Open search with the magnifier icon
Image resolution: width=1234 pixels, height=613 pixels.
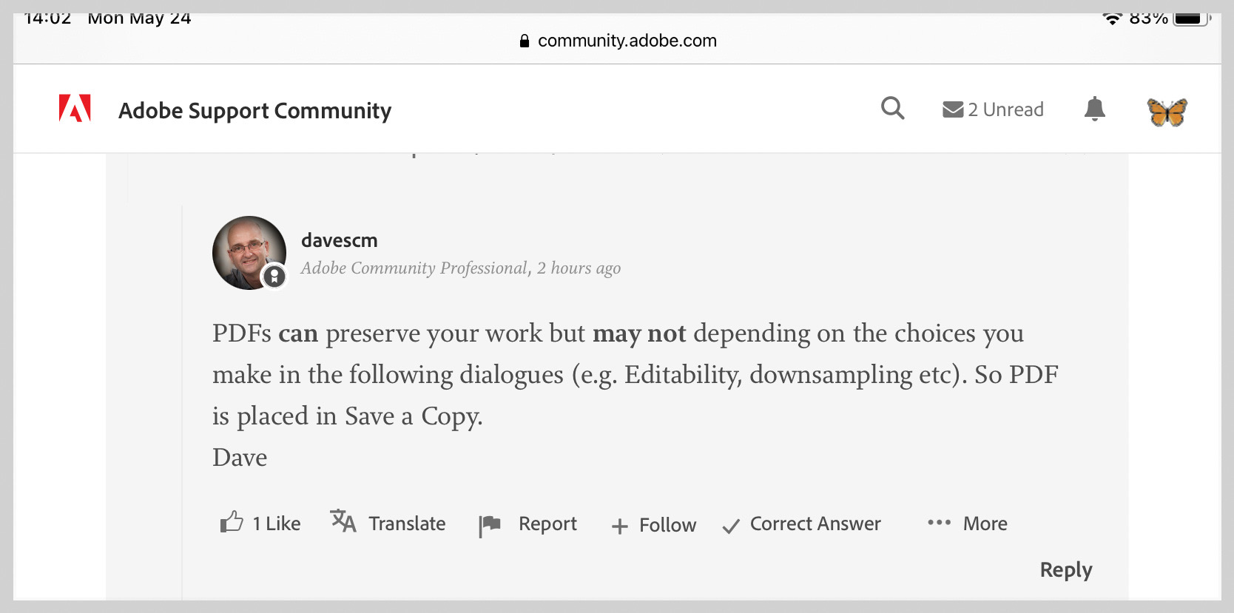coord(892,109)
